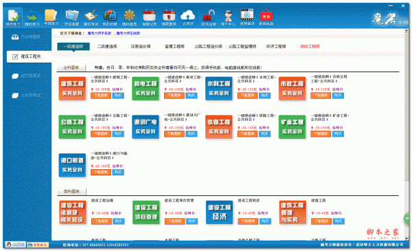Switch to the red 消防工程师 tab
This screenshot has width=412, height=251.
(310, 46)
